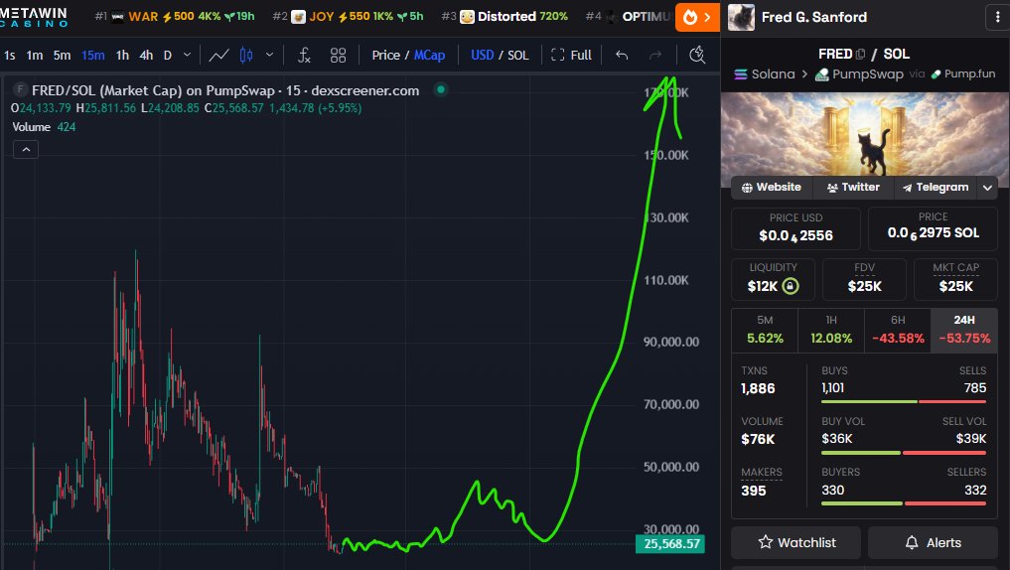Click the Pump.fun link
The height and width of the screenshot is (570, 1010).
(963, 74)
